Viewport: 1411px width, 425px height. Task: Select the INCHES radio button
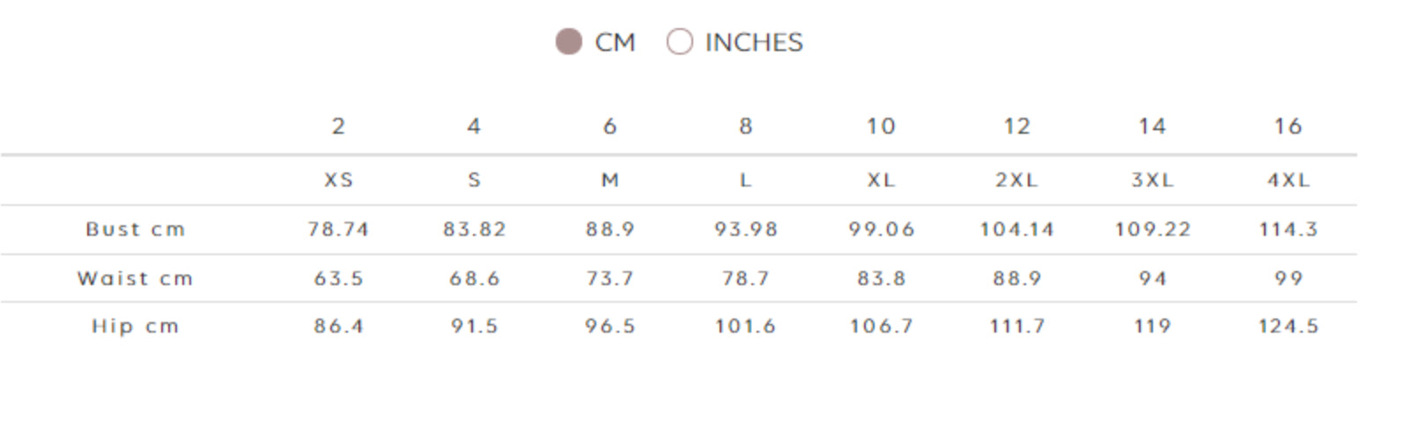click(679, 41)
